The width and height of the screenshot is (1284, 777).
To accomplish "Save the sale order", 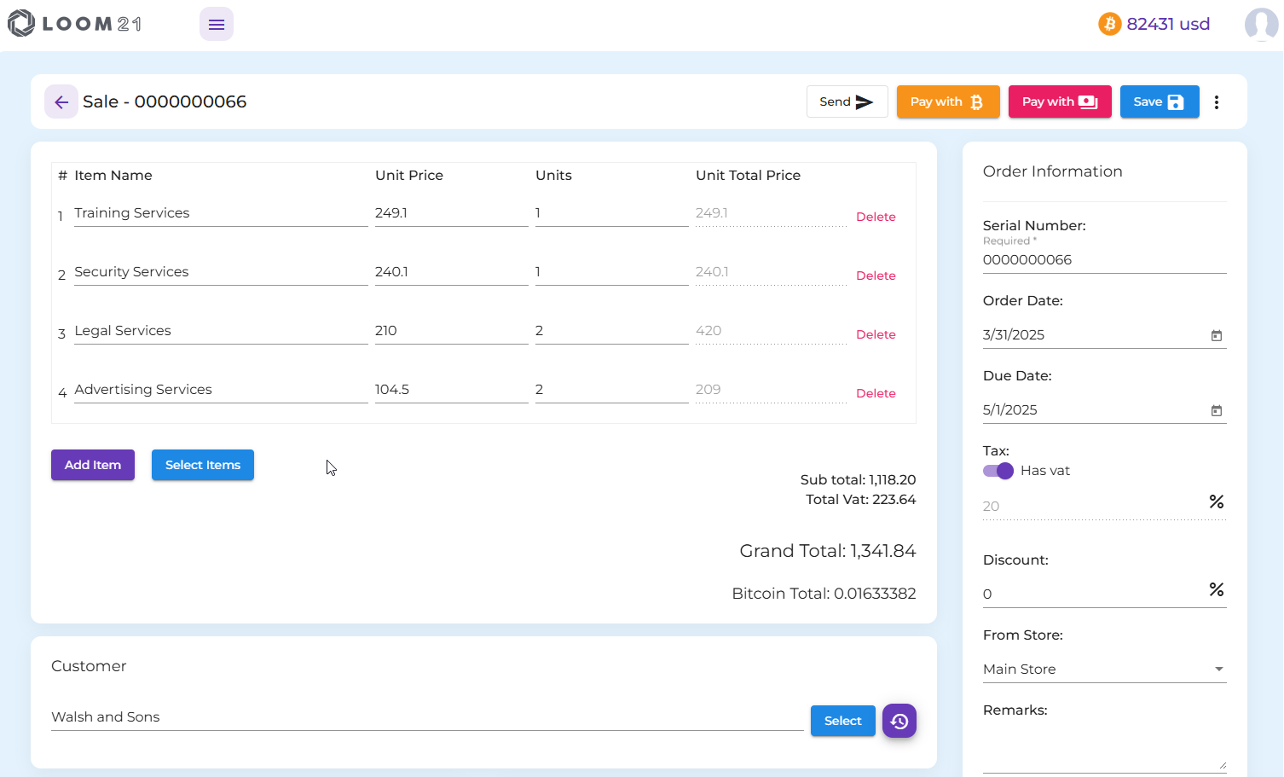I will pos(1159,102).
